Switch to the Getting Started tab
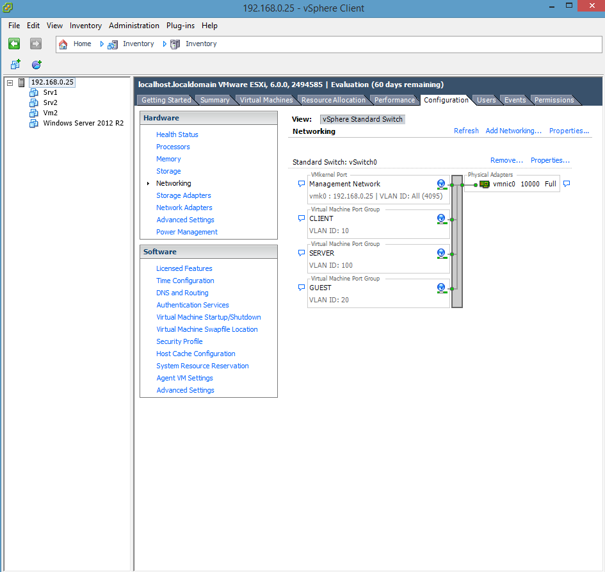605x572 pixels. click(166, 100)
